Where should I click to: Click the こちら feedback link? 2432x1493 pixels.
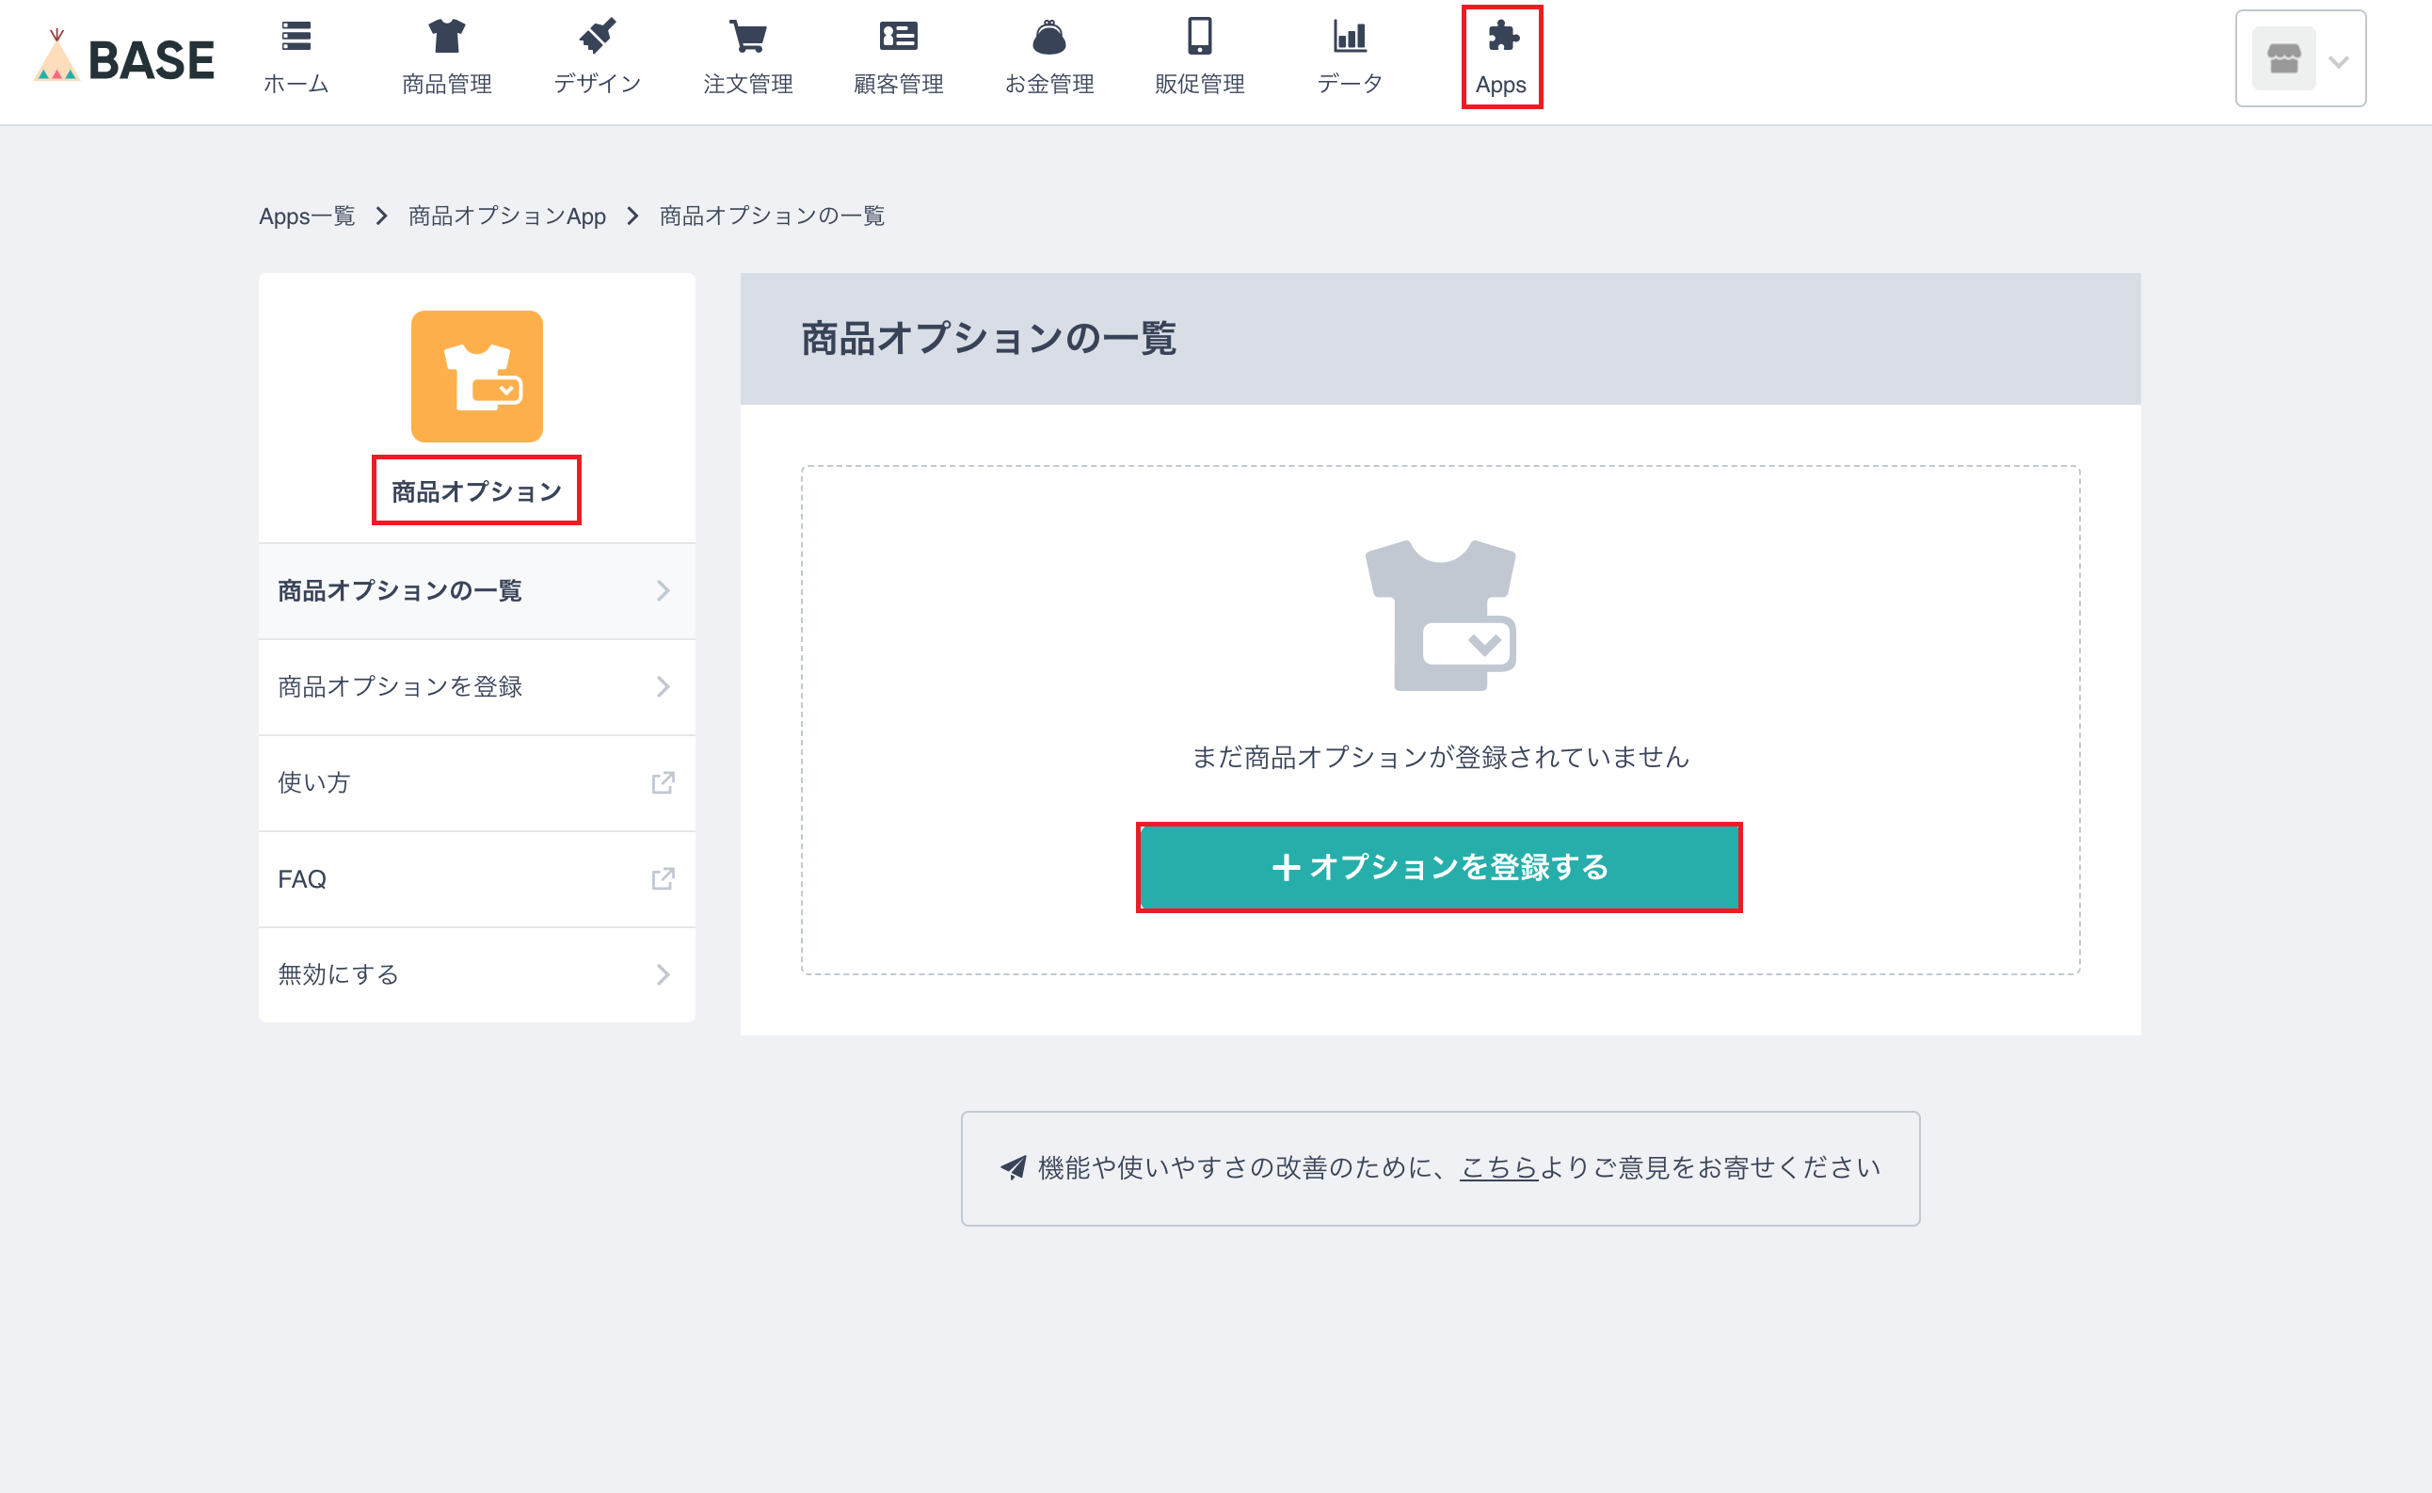[x=1498, y=1167]
